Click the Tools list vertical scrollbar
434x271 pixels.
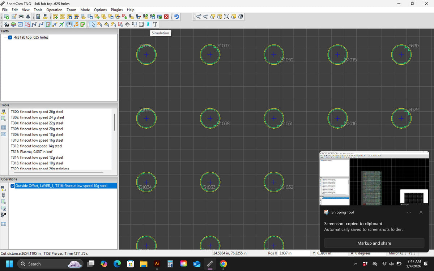[115, 123]
